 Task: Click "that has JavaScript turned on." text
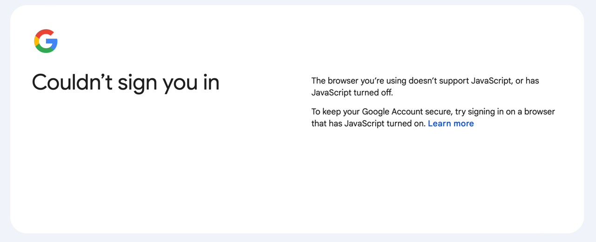(x=368, y=124)
